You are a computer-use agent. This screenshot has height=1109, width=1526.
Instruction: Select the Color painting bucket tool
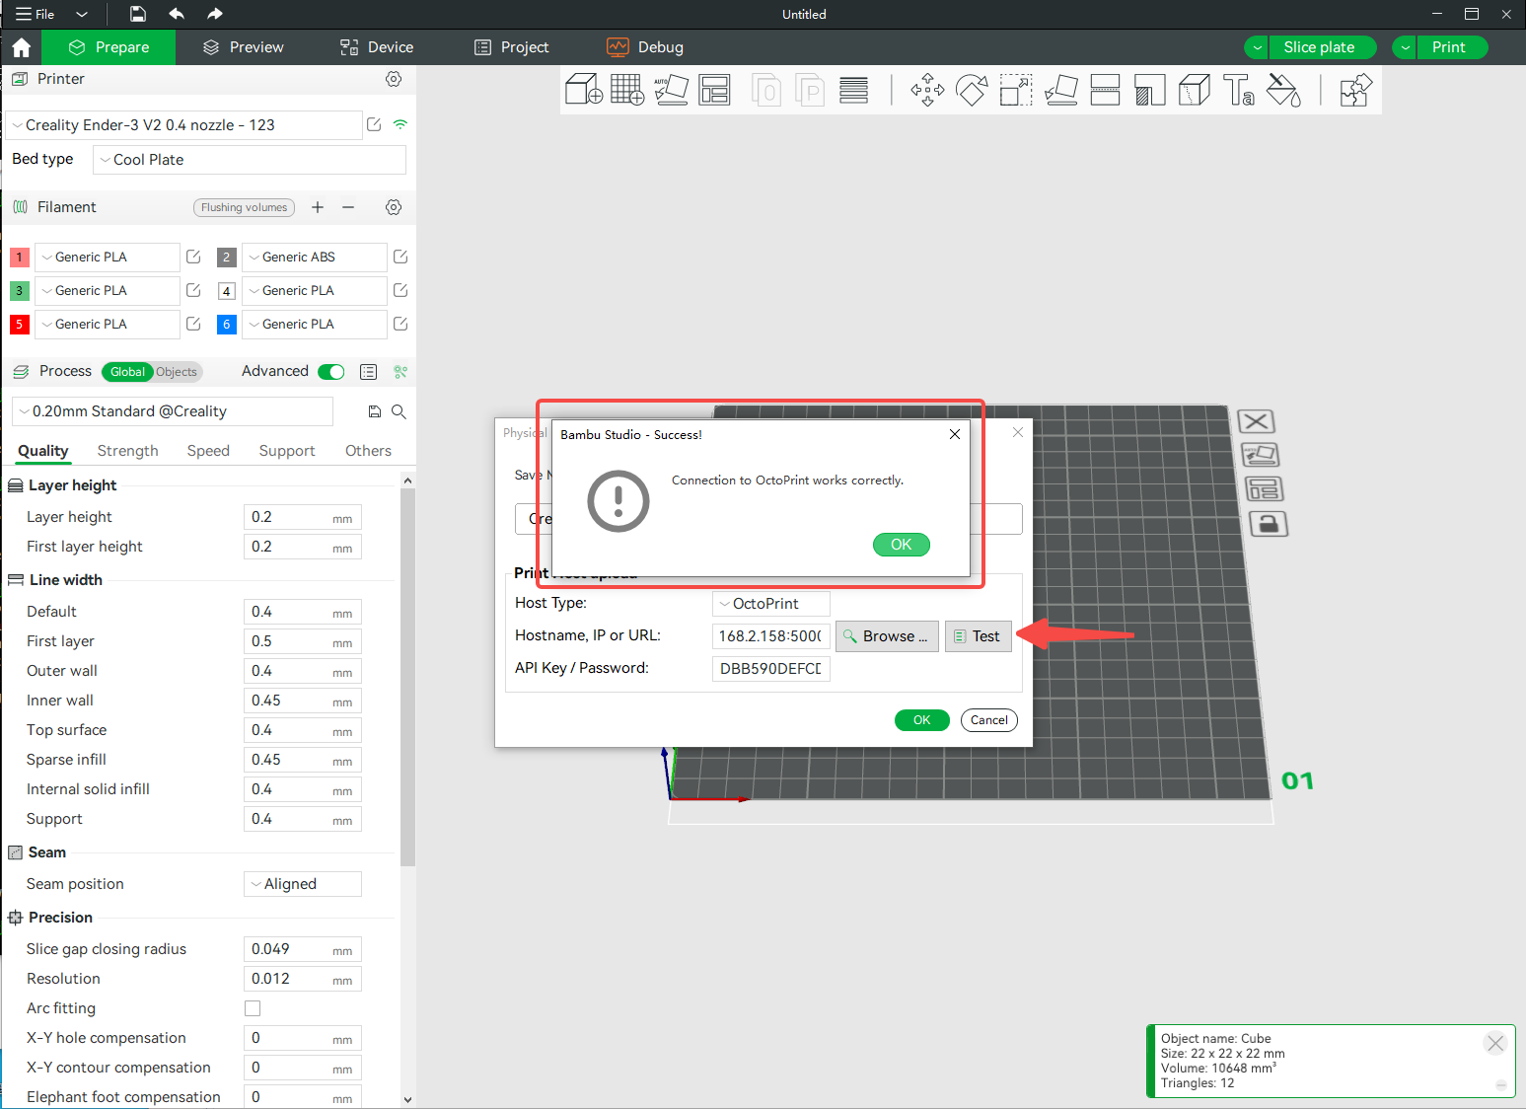tap(1283, 90)
